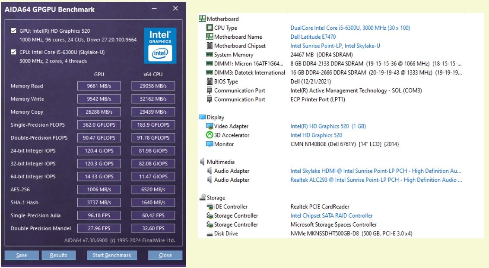The height and width of the screenshot is (268, 489).
Task: Click the DIMM1 Micron memory icon
Action: [x=210, y=64]
